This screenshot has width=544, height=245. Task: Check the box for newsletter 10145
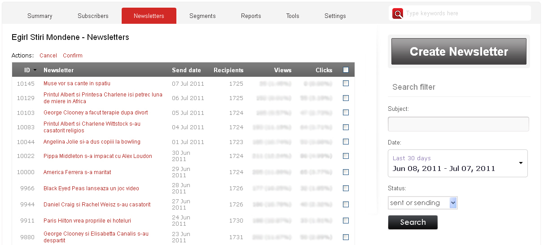[x=346, y=83]
